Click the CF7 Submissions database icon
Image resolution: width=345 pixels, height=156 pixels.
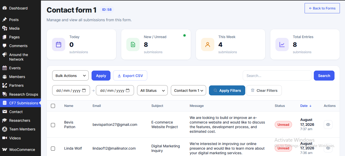coord(5,103)
